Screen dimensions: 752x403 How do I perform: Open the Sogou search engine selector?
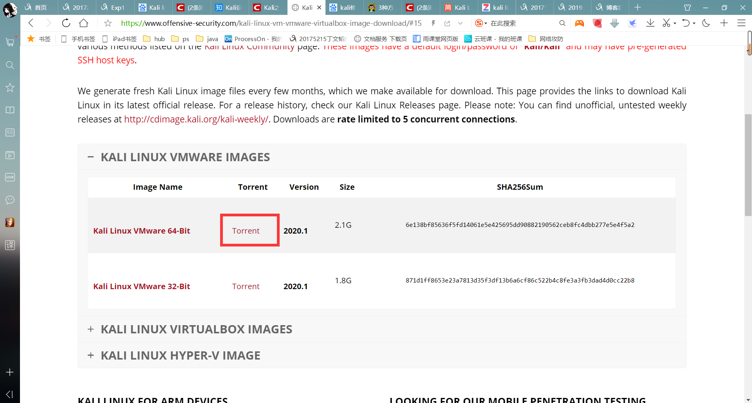point(481,23)
